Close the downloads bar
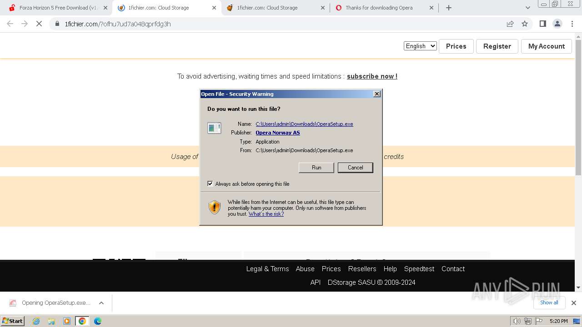 (573, 303)
